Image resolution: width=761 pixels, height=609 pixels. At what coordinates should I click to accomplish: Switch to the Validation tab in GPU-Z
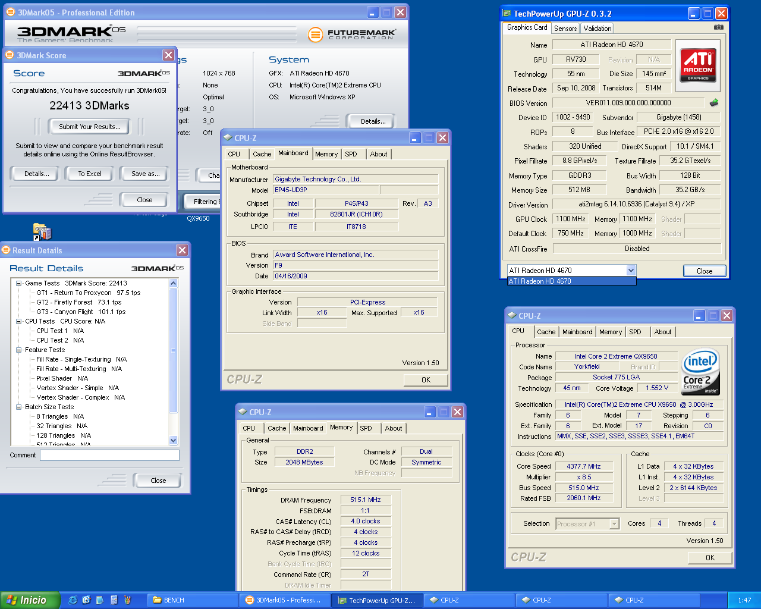click(597, 29)
